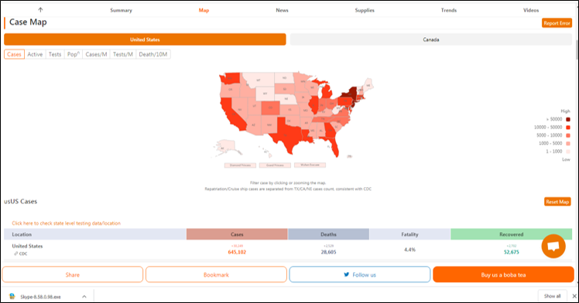Close the downloads bar with the X

574,296
